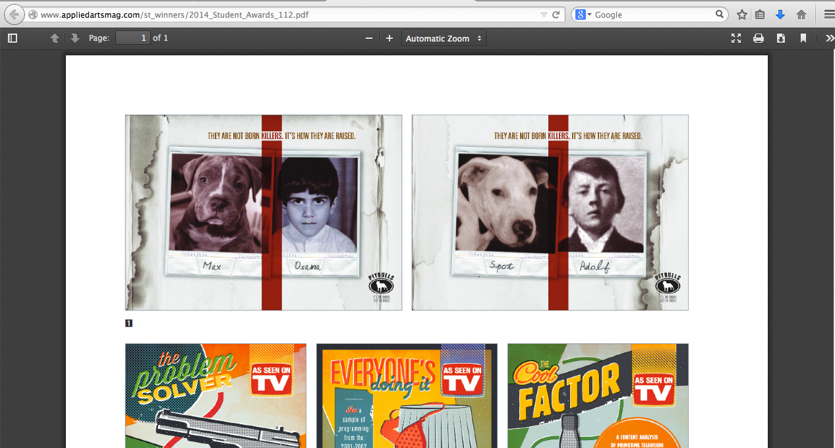The width and height of the screenshot is (835, 448).
Task: Click the magnifying glass search icon
Action: tap(720, 14)
